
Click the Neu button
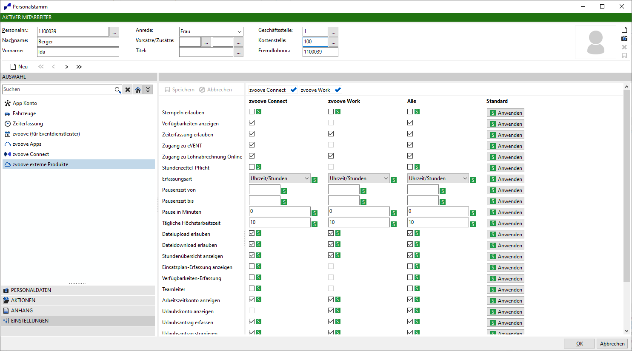point(19,67)
